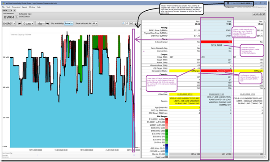Image resolution: width=270 pixels, height=162 pixels.
Task: Open the Layout menu
Action: point(25,7)
